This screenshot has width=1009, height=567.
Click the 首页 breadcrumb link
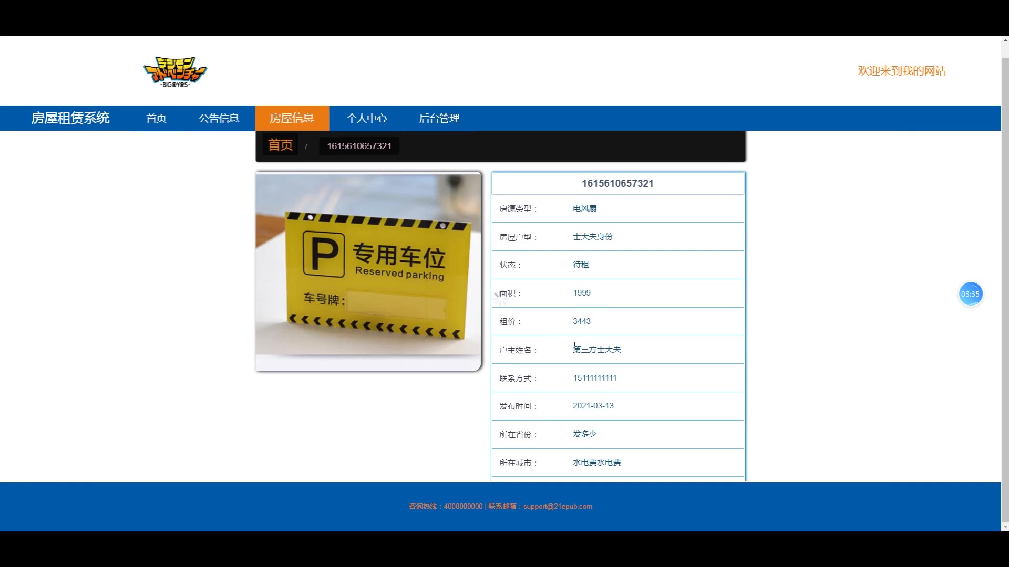280,145
